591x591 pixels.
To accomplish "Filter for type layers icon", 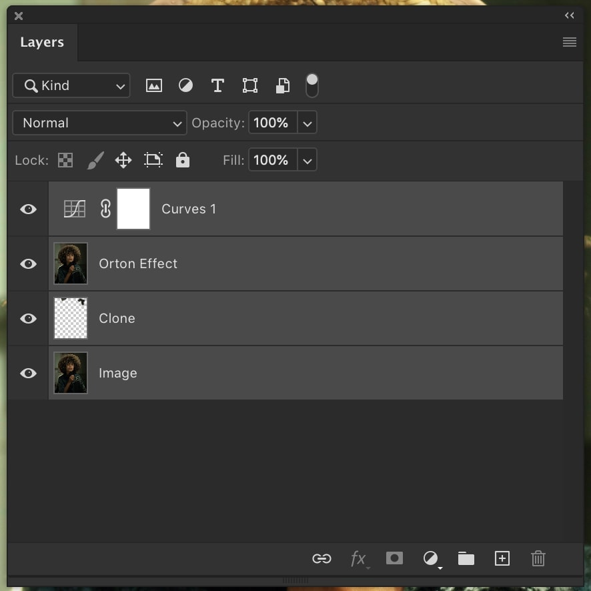I will coord(217,85).
